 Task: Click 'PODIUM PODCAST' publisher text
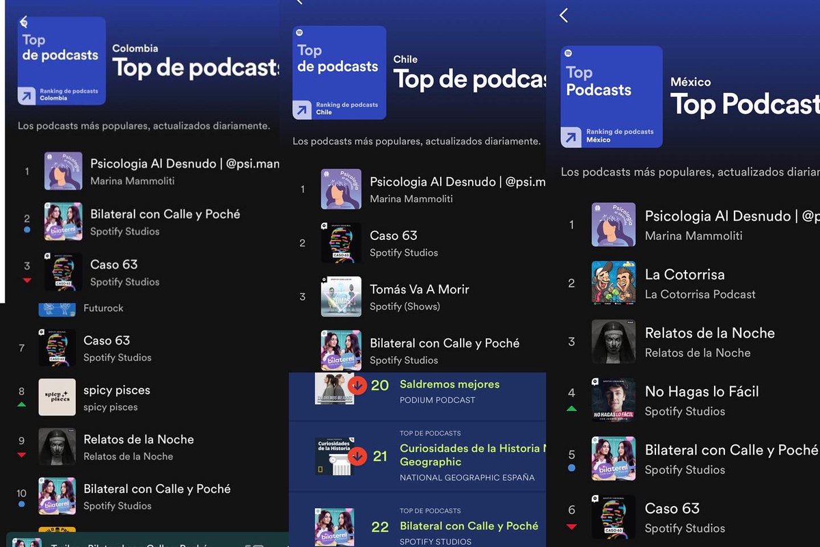(x=437, y=400)
